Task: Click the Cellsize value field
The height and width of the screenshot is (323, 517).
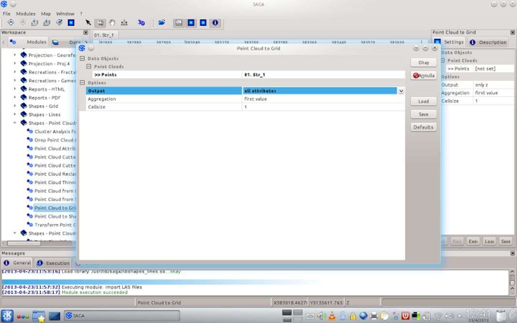Action: 323,107
